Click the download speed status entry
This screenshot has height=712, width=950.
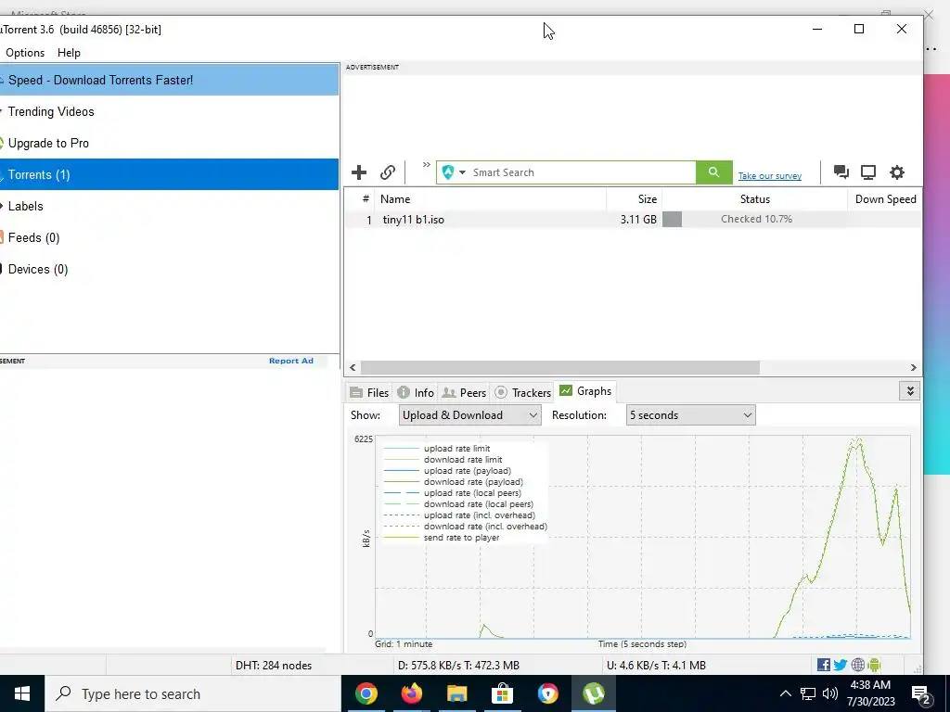tap(458, 666)
